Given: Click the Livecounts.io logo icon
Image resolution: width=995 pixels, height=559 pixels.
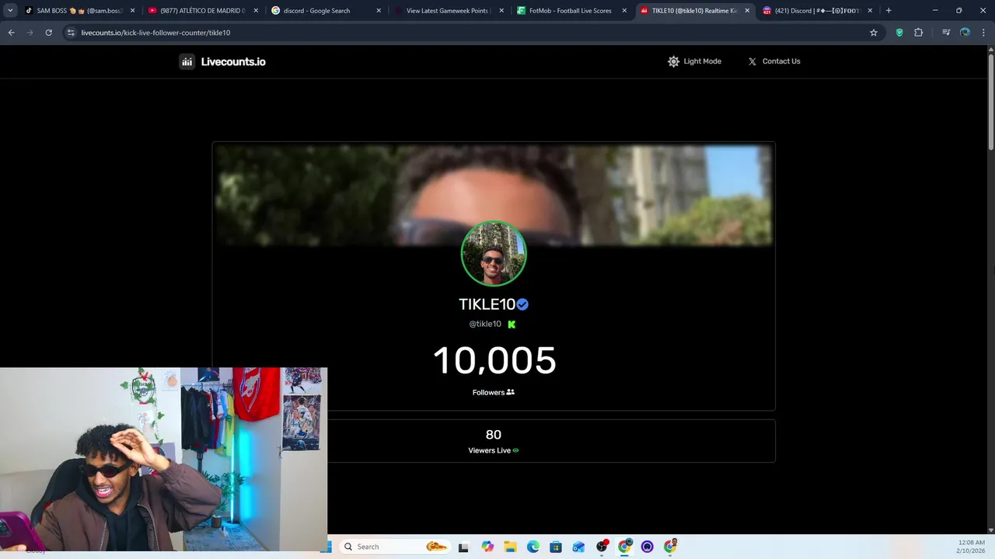Looking at the screenshot, I should click(187, 61).
